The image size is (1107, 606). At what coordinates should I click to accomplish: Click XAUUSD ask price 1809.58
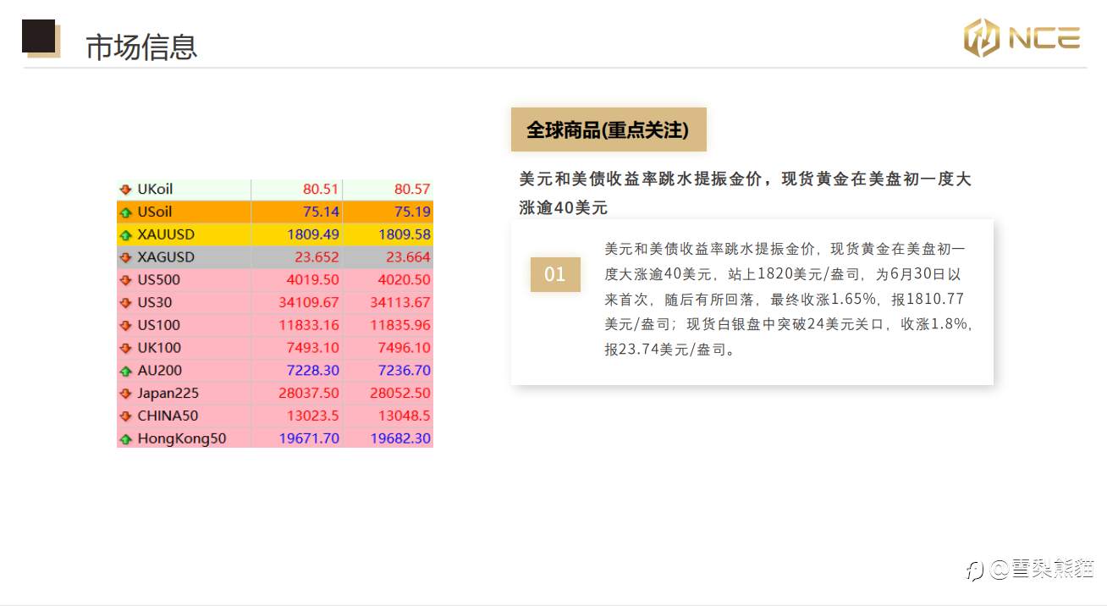(405, 234)
